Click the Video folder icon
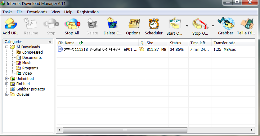Viewport: 260px width, 136px height. click(x=18, y=73)
